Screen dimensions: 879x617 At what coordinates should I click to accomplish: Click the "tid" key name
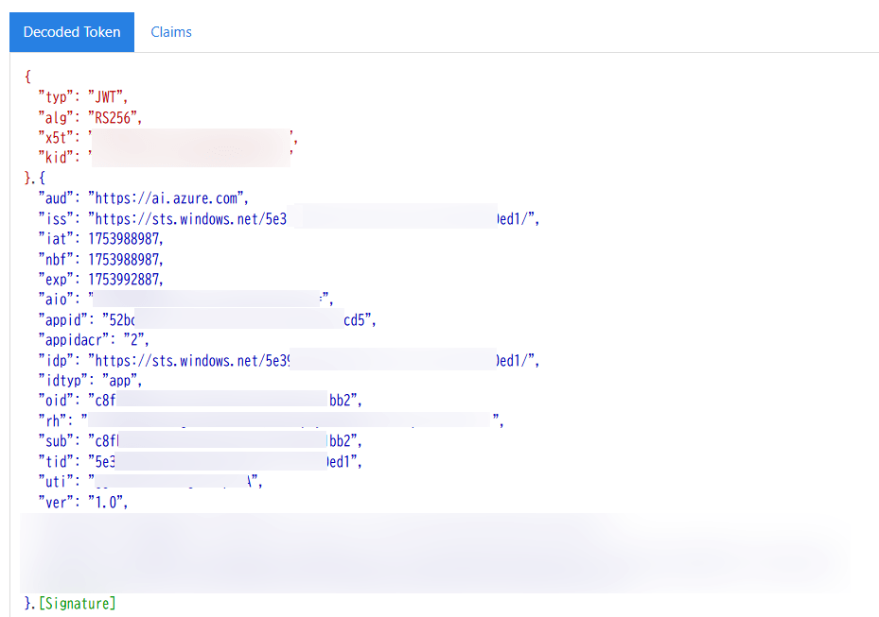pos(55,462)
